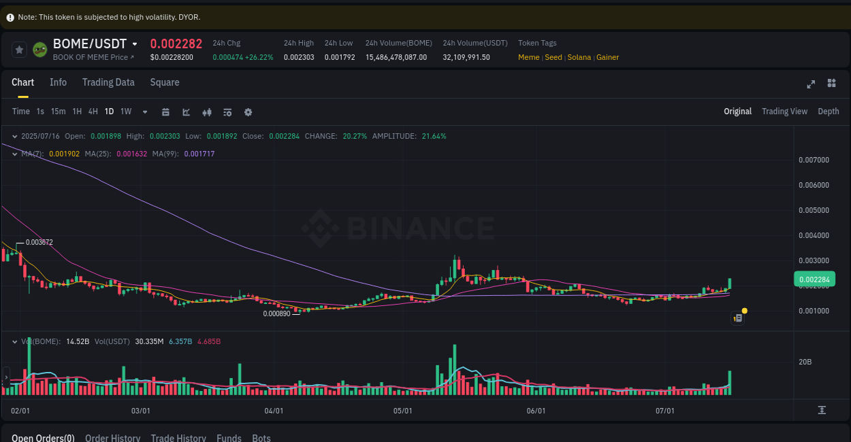The height and width of the screenshot is (442, 851).
Task: Open the extra timeframes dropdown arrow
Action: click(x=144, y=112)
